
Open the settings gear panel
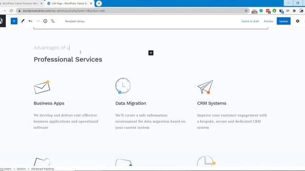pos(297,21)
